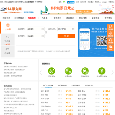
Task: Open 汽车票 in main navigation bar
Action: pyautogui.click(x=44, y=18)
